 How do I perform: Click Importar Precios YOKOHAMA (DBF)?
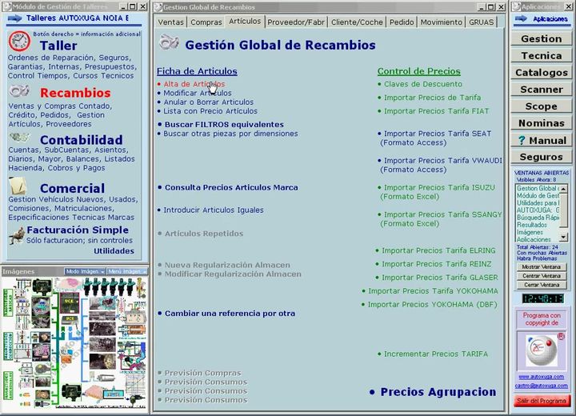[x=432, y=305]
